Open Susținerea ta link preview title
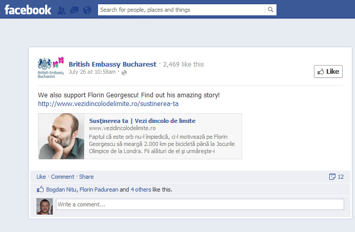This screenshot has height=232, width=355. 142,121
